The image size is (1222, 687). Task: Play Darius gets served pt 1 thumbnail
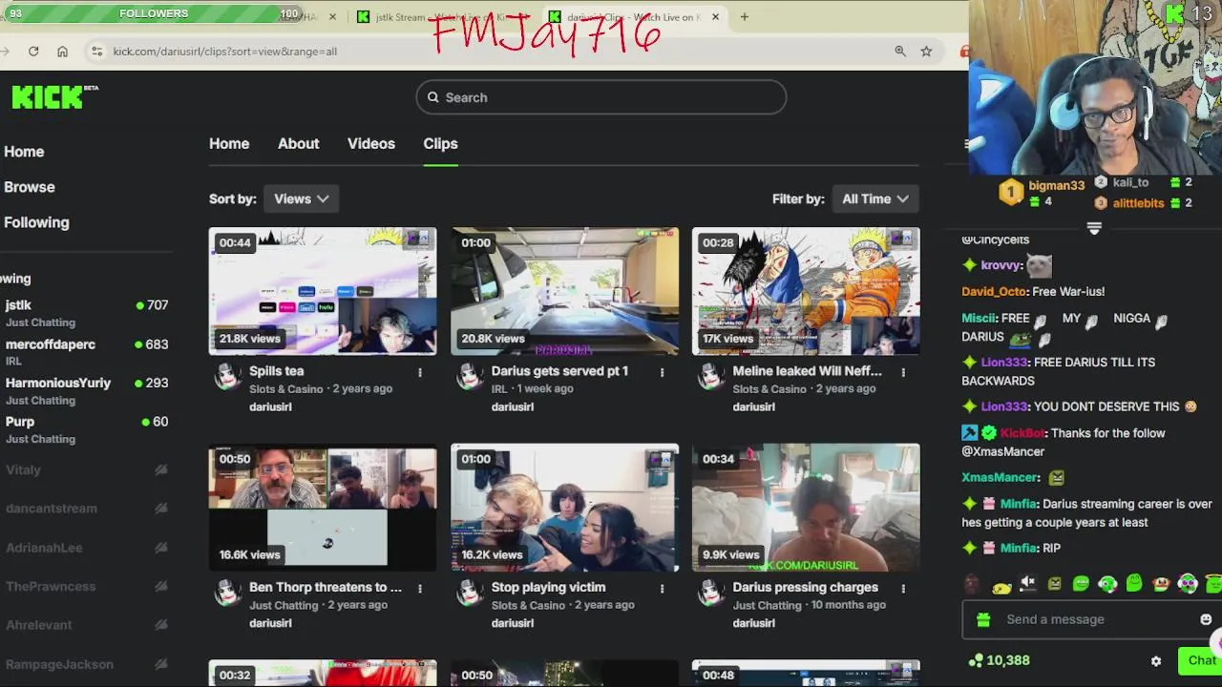click(564, 291)
